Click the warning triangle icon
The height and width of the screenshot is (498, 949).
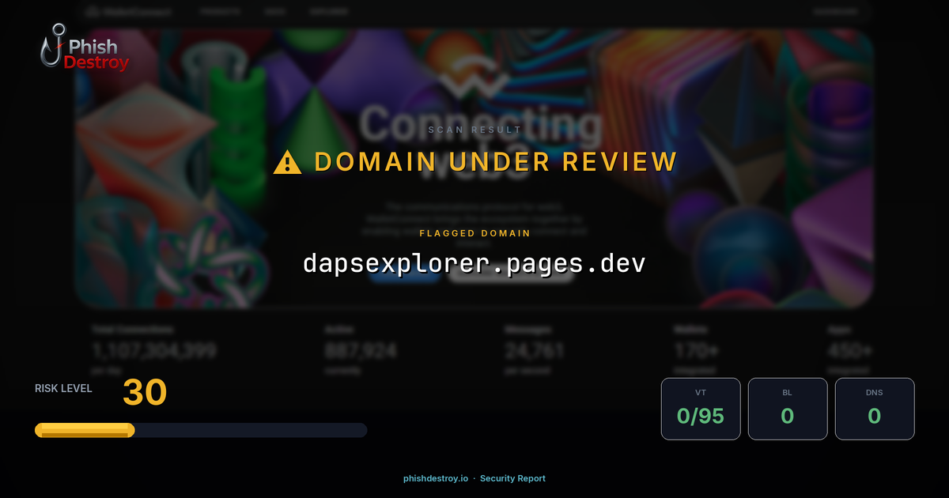pyautogui.click(x=288, y=161)
